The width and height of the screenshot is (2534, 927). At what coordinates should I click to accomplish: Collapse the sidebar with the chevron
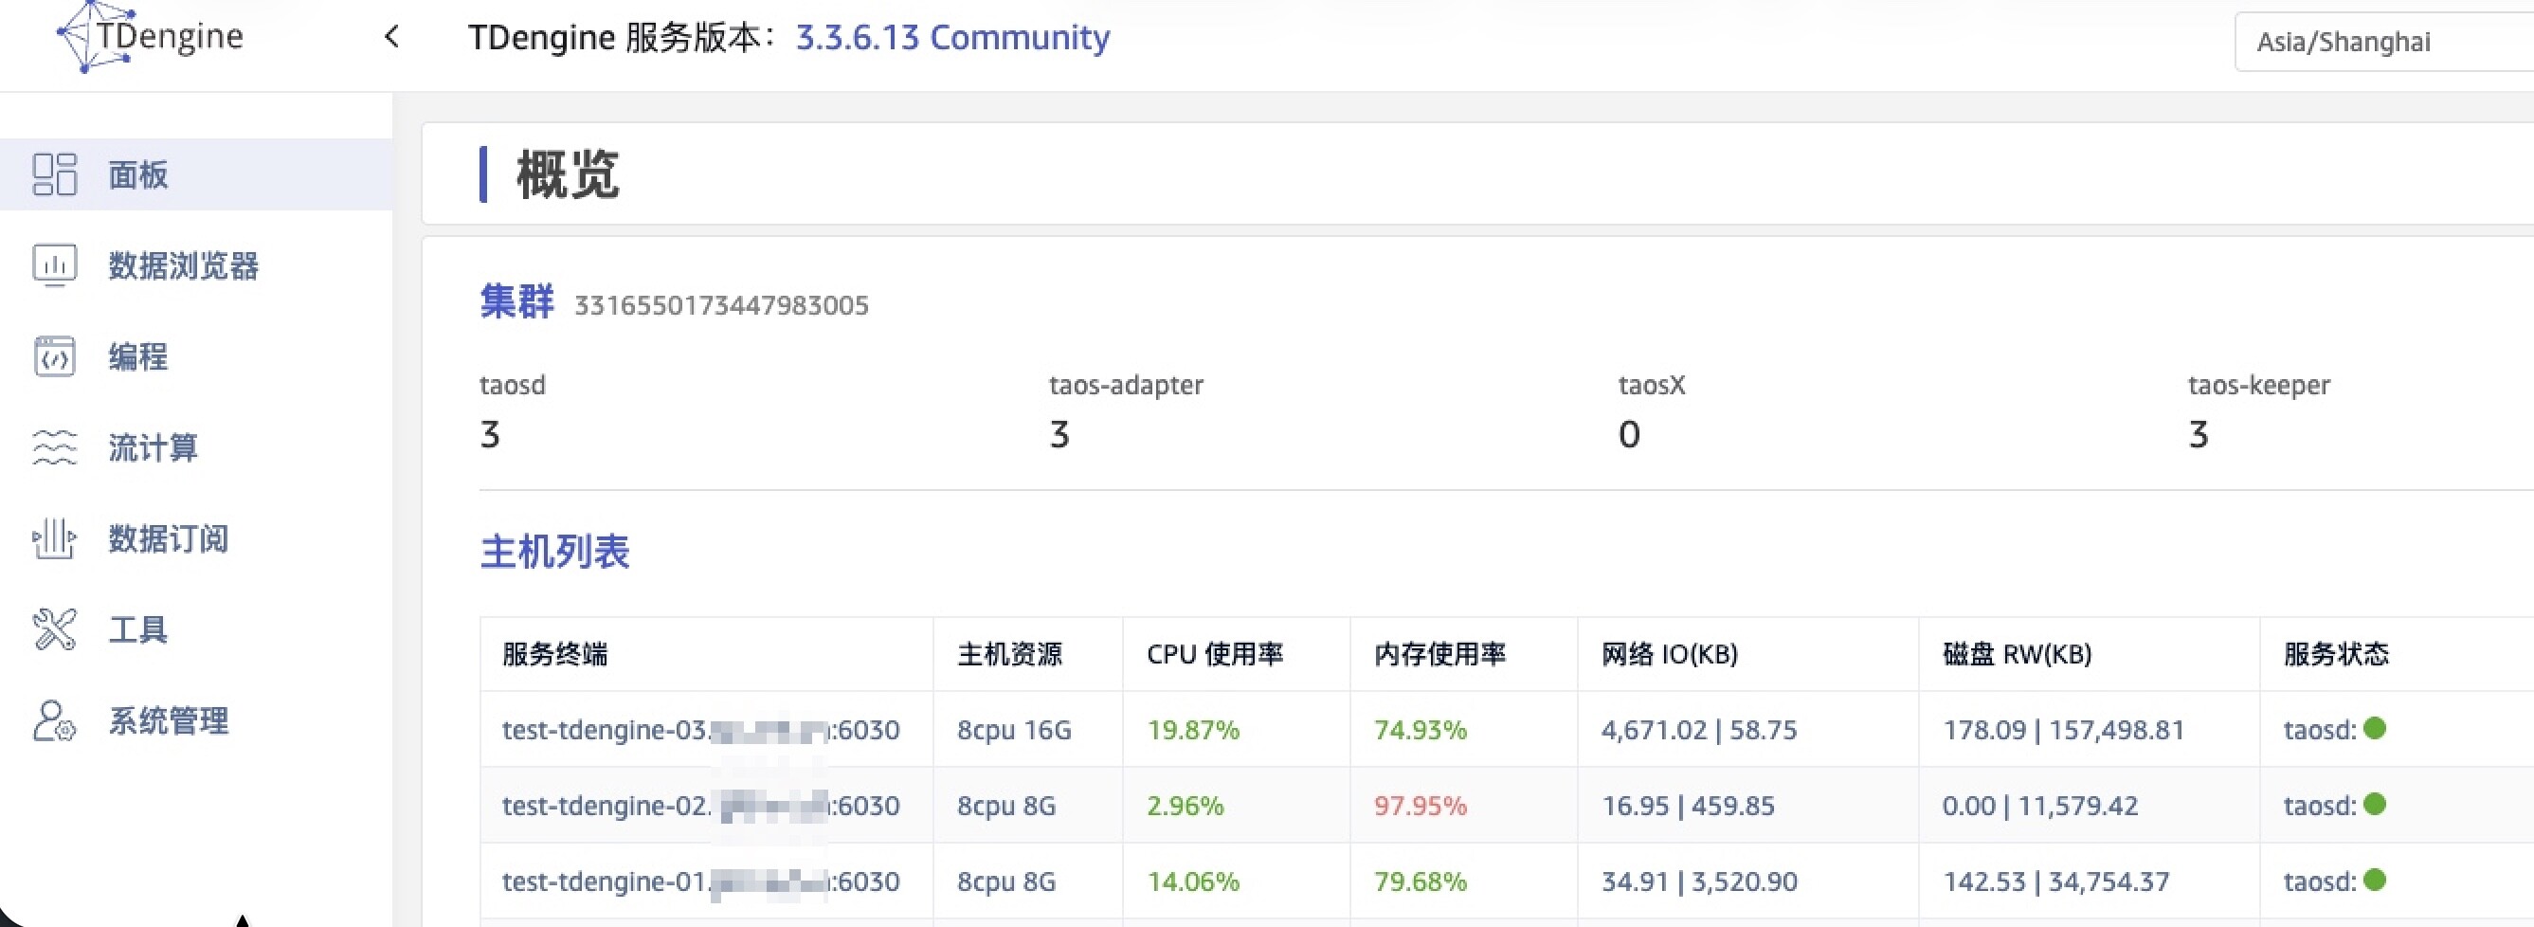click(391, 37)
